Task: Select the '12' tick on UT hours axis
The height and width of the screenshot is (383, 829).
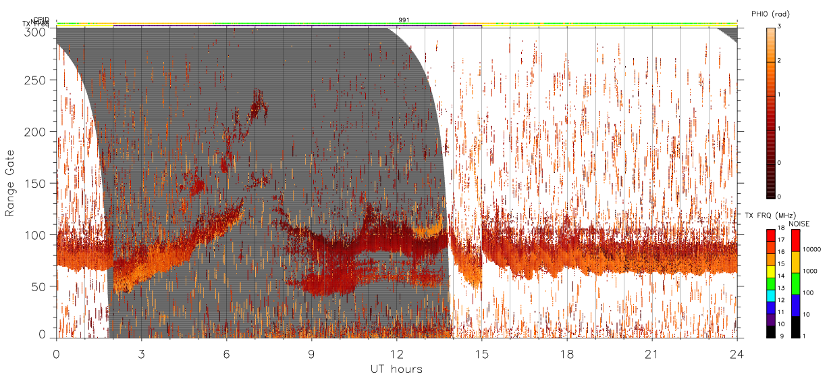Action: coord(397,354)
